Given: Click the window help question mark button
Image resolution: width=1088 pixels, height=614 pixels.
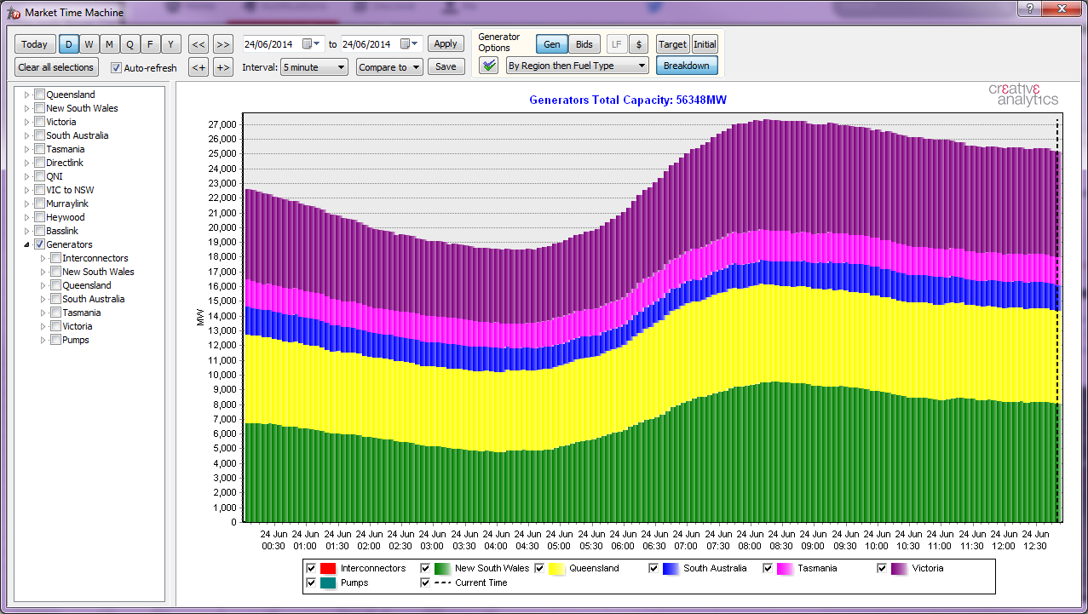Looking at the screenshot, I should click(1030, 8).
